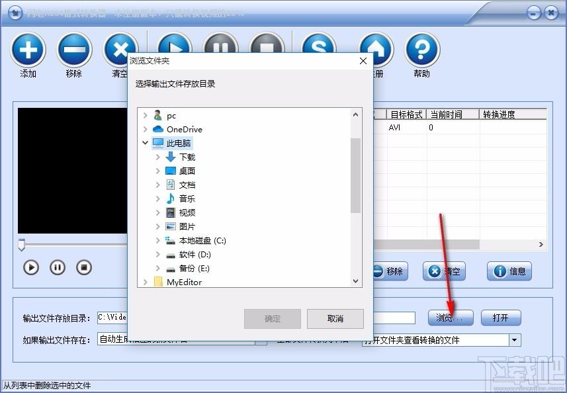Click folder tree scrollbar up arrow
Viewport: 567px width, 393px height.
point(356,114)
